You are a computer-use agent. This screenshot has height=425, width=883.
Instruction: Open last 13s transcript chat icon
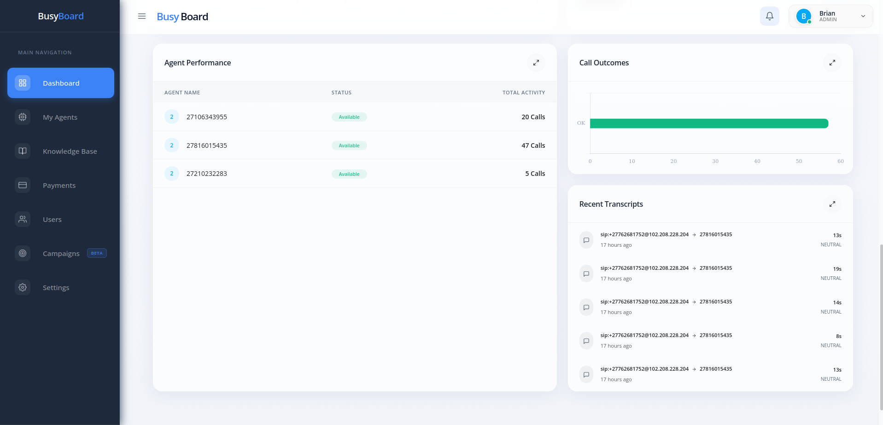586,374
